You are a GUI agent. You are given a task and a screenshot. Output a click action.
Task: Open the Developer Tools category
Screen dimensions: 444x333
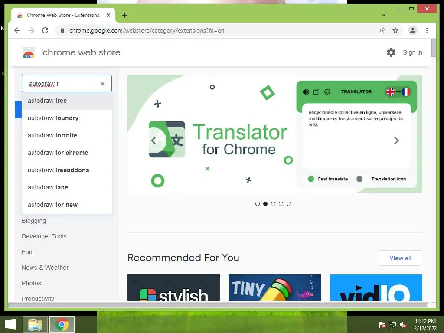[44, 236]
